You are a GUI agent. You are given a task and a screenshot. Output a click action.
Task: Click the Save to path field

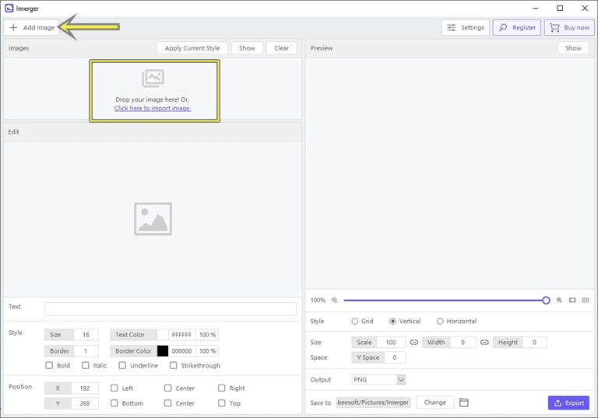(374, 402)
